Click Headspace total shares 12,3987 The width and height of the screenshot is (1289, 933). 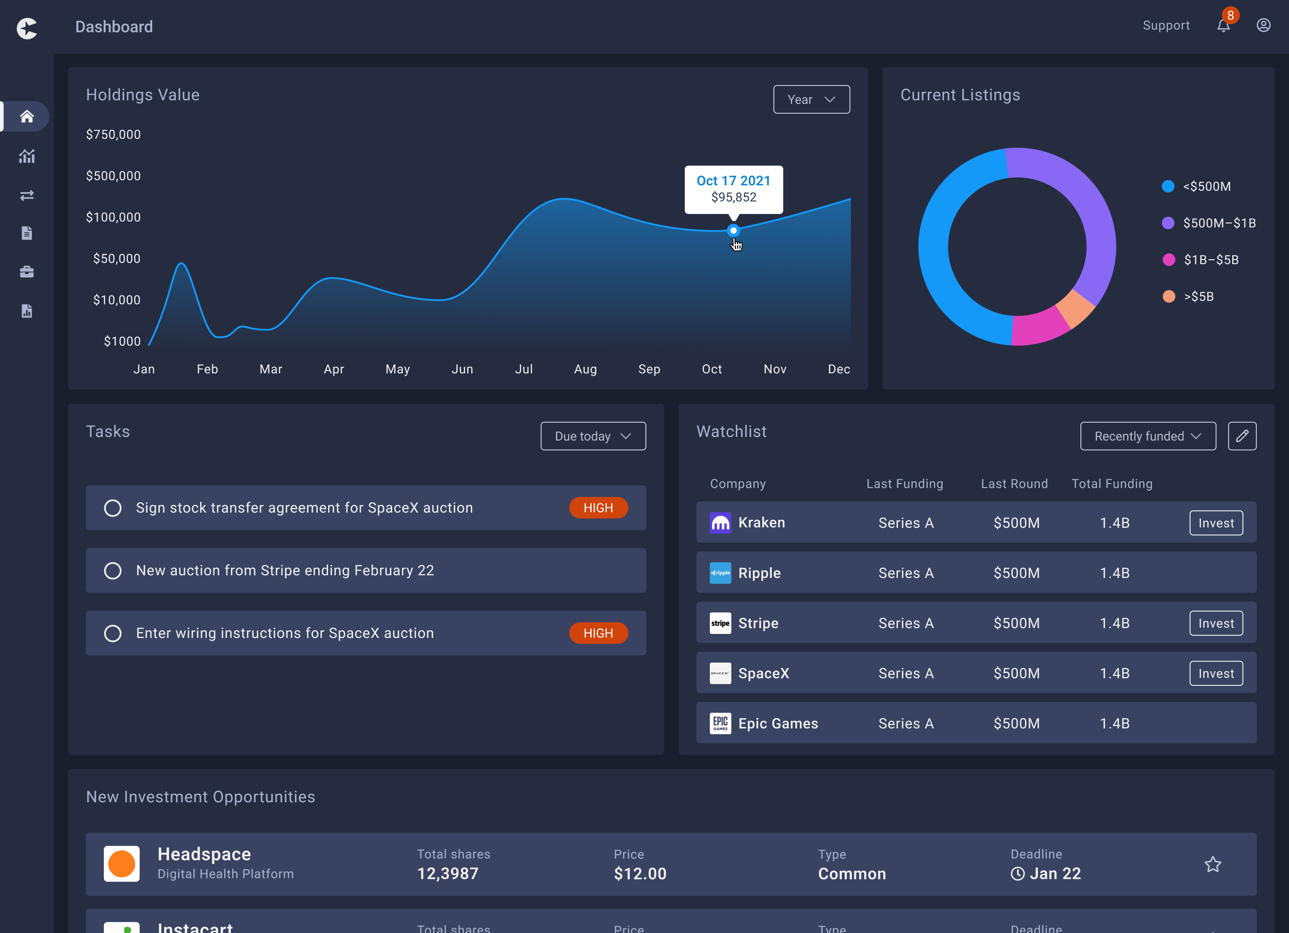point(448,874)
